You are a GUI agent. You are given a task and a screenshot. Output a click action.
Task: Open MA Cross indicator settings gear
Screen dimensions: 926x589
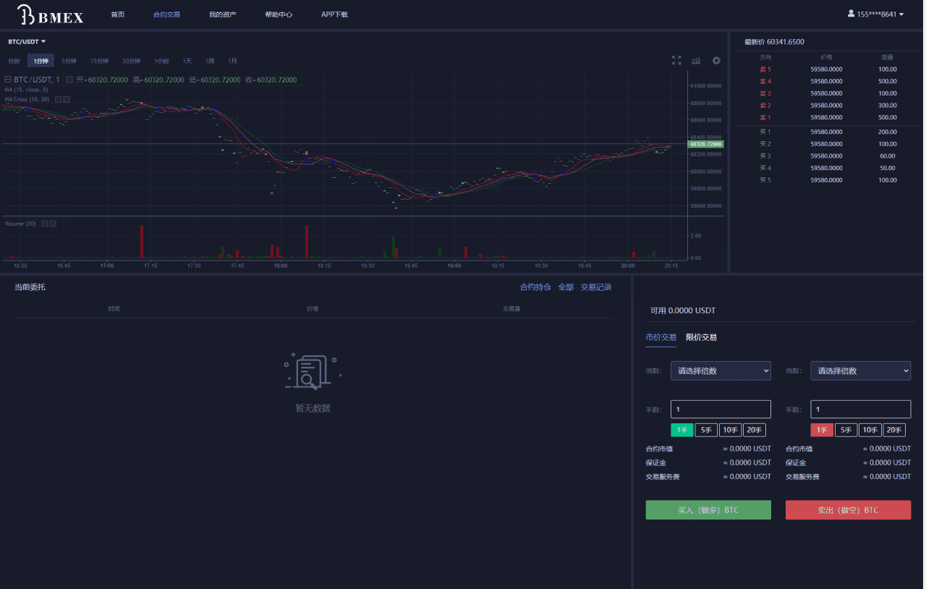(x=58, y=99)
